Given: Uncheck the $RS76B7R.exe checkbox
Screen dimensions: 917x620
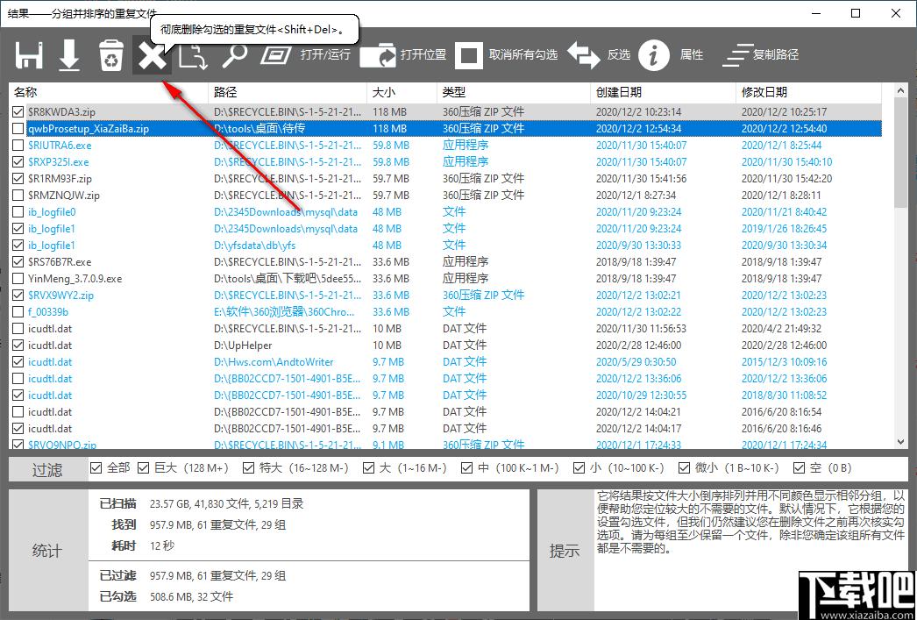Looking at the screenshot, I should coord(18,262).
